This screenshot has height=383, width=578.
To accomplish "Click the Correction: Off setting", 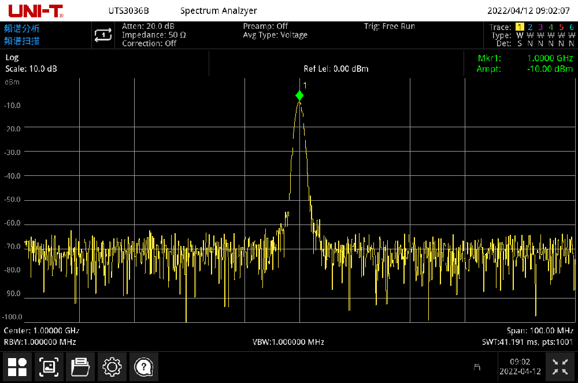I will click(x=149, y=43).
